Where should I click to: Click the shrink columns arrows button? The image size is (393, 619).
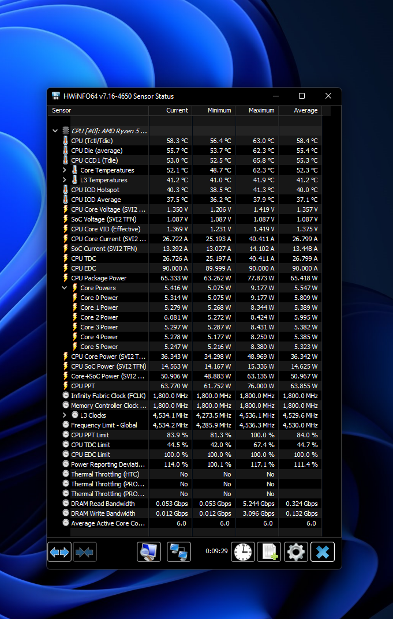(x=84, y=552)
